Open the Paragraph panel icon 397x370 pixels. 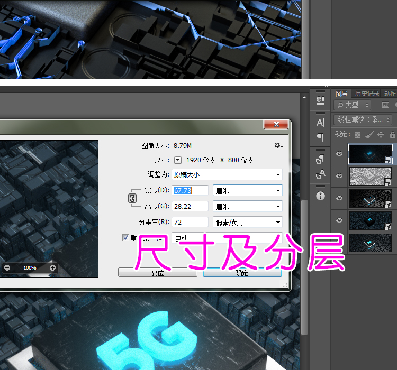point(320,137)
